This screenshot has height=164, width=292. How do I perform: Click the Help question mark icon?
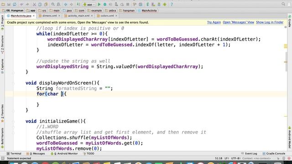172,4
